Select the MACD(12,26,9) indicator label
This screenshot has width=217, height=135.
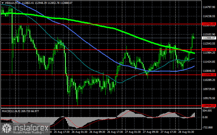coord(11,111)
